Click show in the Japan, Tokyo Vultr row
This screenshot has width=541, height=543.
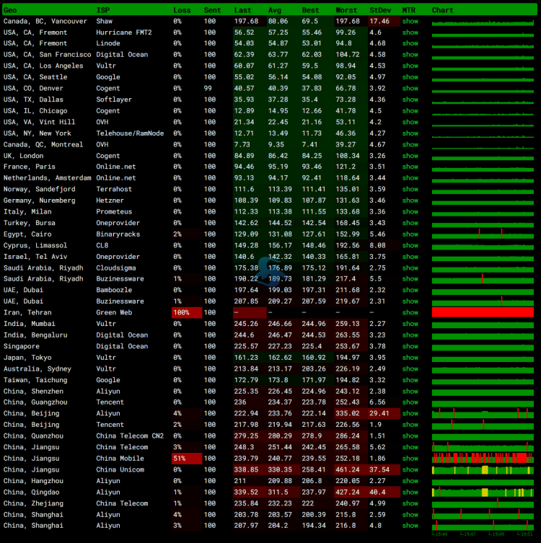(410, 357)
